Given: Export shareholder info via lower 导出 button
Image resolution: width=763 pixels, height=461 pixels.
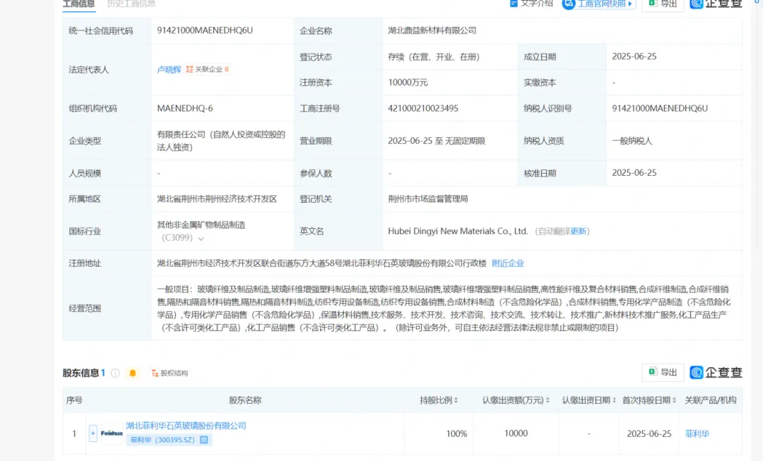Looking at the screenshot, I should pyautogui.click(x=663, y=372).
